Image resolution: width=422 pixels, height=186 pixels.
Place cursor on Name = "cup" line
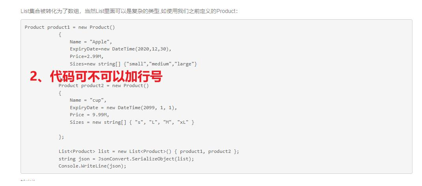click(x=88, y=100)
